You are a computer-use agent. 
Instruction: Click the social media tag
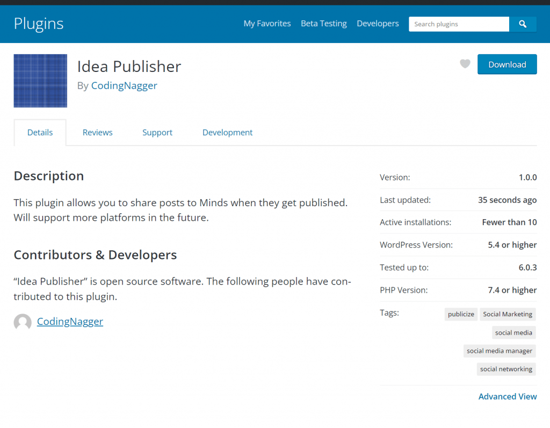[513, 332]
